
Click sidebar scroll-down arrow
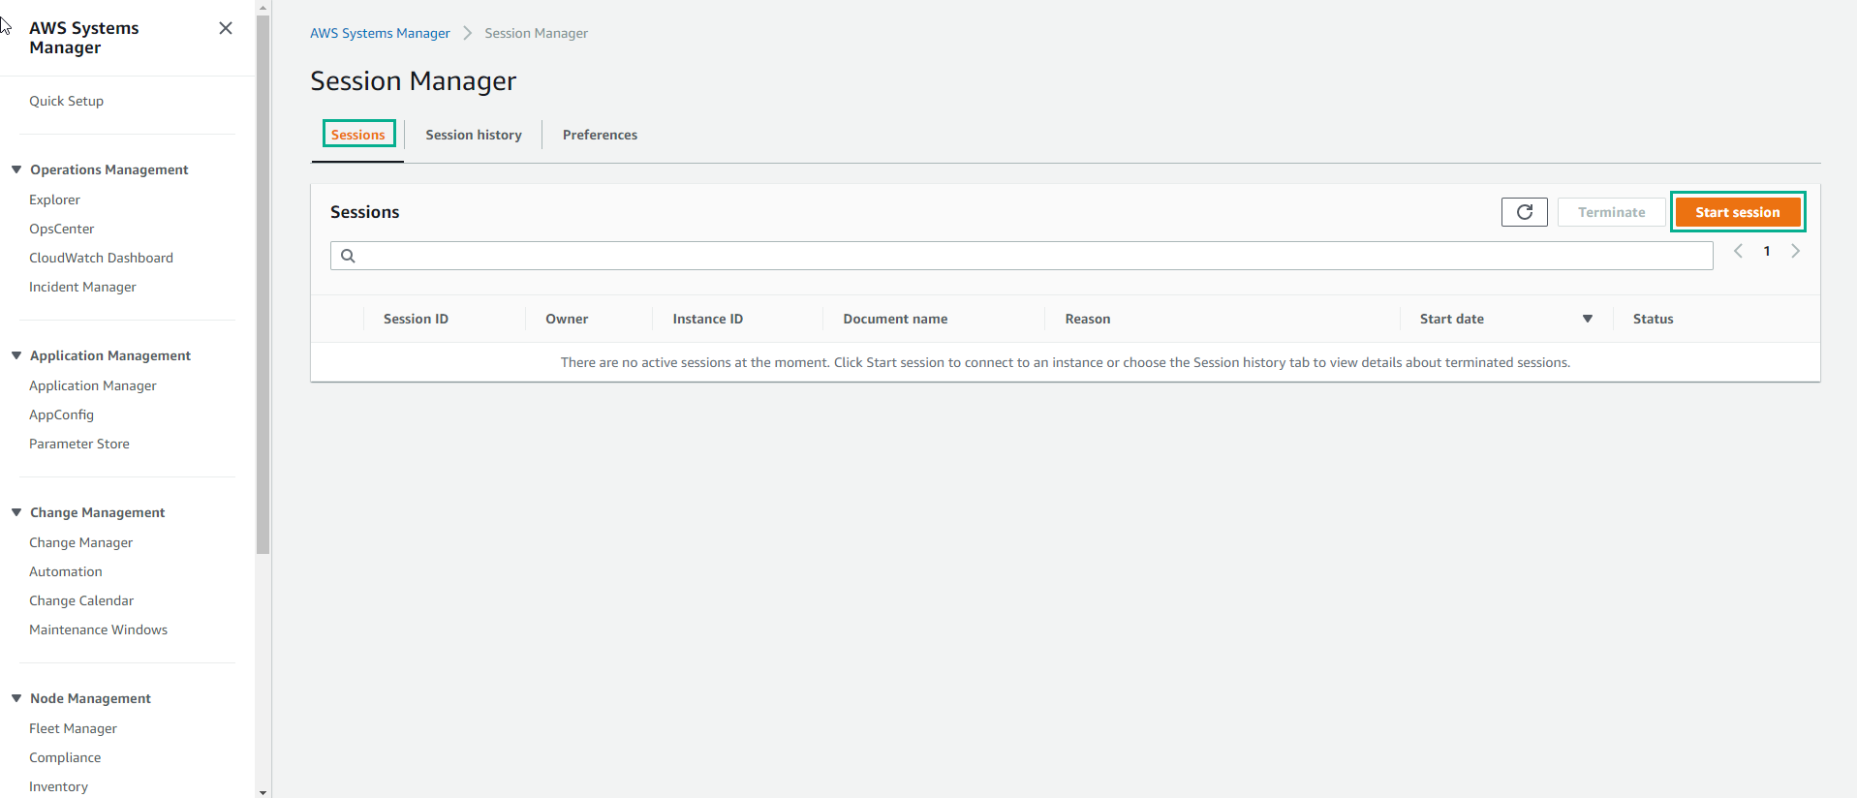(263, 792)
